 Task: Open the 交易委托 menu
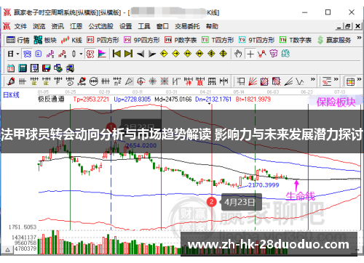click(x=187, y=26)
